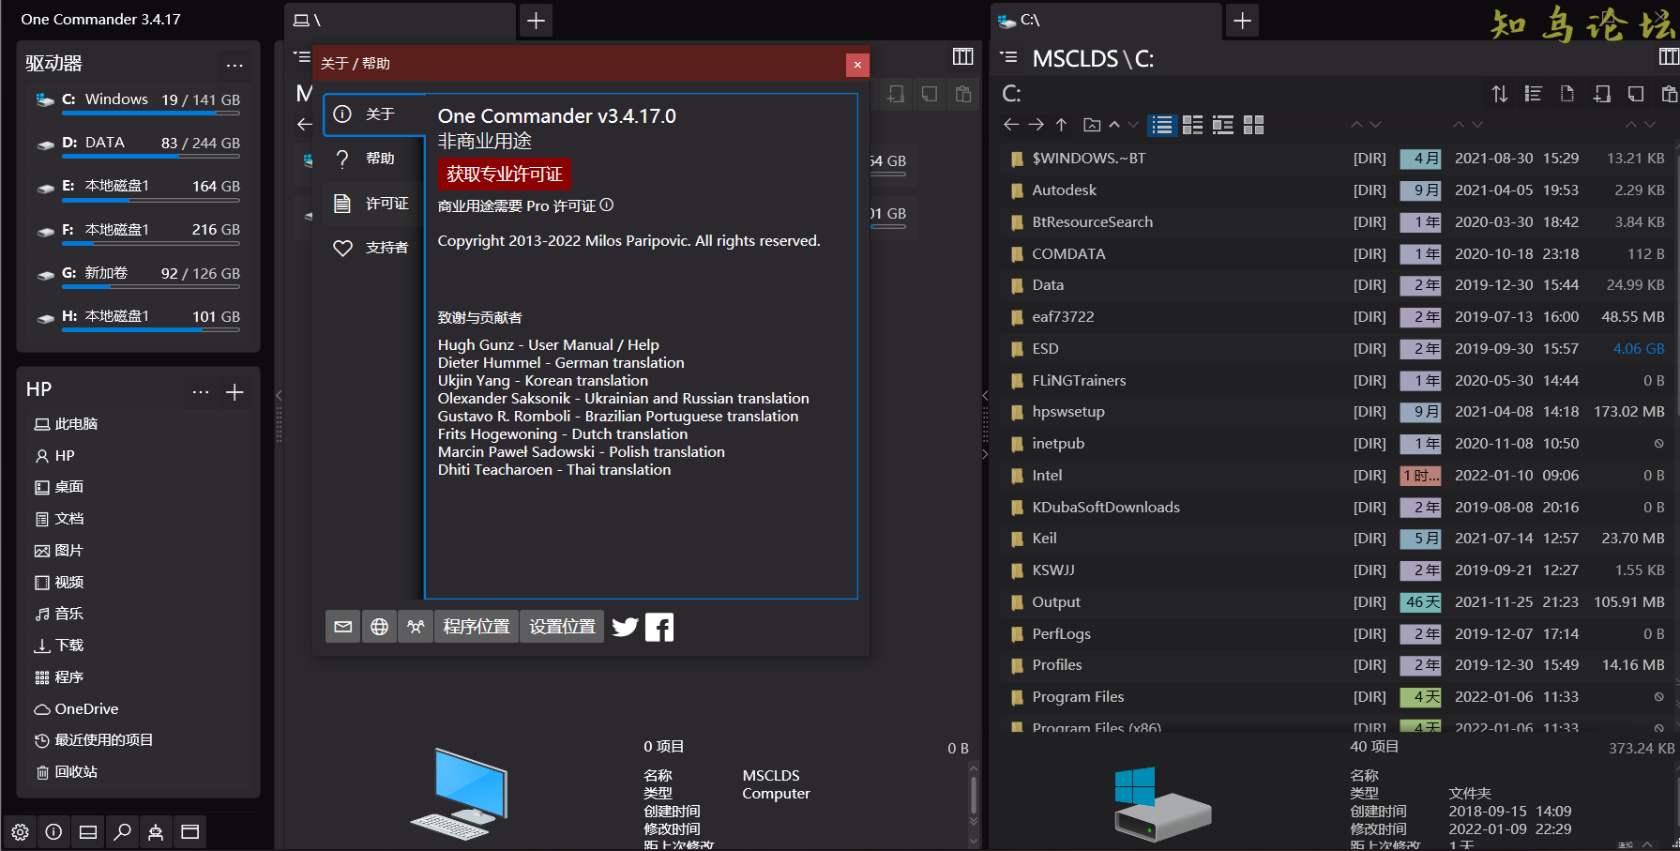This screenshot has height=851, width=1680.
Task: Click the Twitter bird icon
Action: coord(625,627)
